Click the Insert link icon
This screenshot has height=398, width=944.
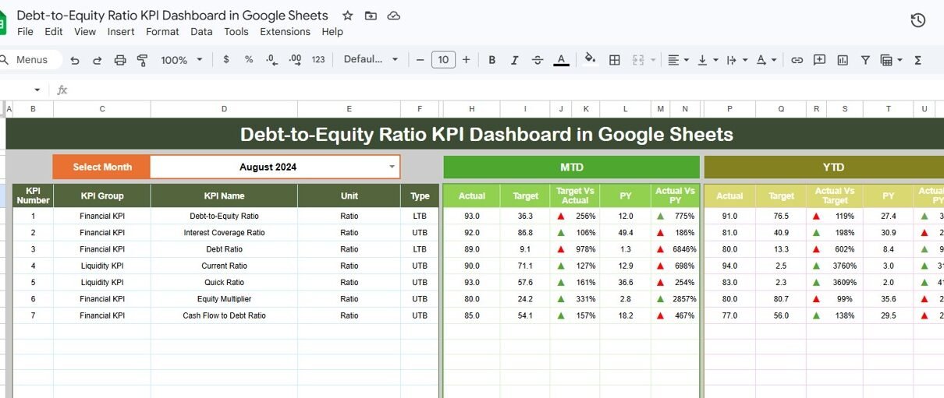point(797,60)
